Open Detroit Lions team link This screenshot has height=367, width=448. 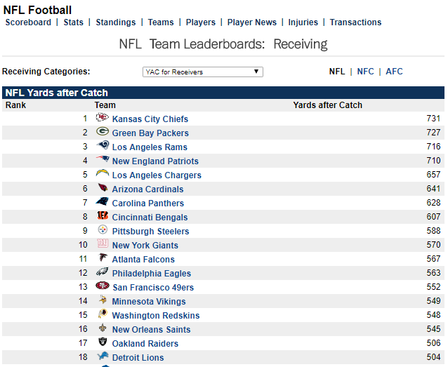138,357
